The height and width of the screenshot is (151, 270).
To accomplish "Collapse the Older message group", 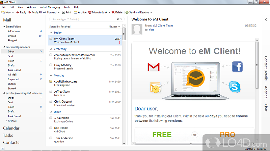I will (x=51, y=112).
